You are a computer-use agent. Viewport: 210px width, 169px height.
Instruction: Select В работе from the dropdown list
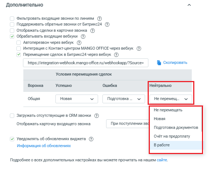coord(176,145)
